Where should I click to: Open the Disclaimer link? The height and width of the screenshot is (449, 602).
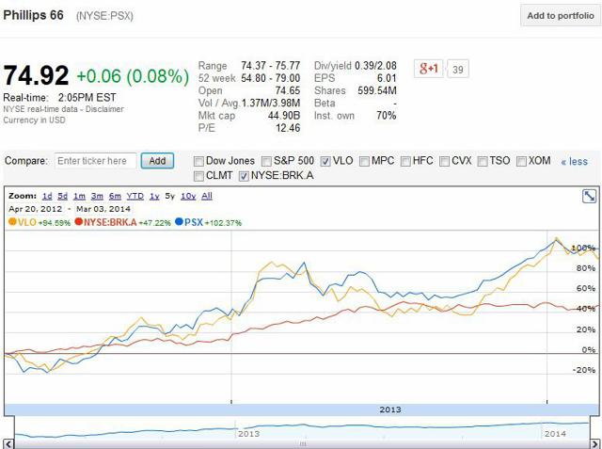point(104,109)
